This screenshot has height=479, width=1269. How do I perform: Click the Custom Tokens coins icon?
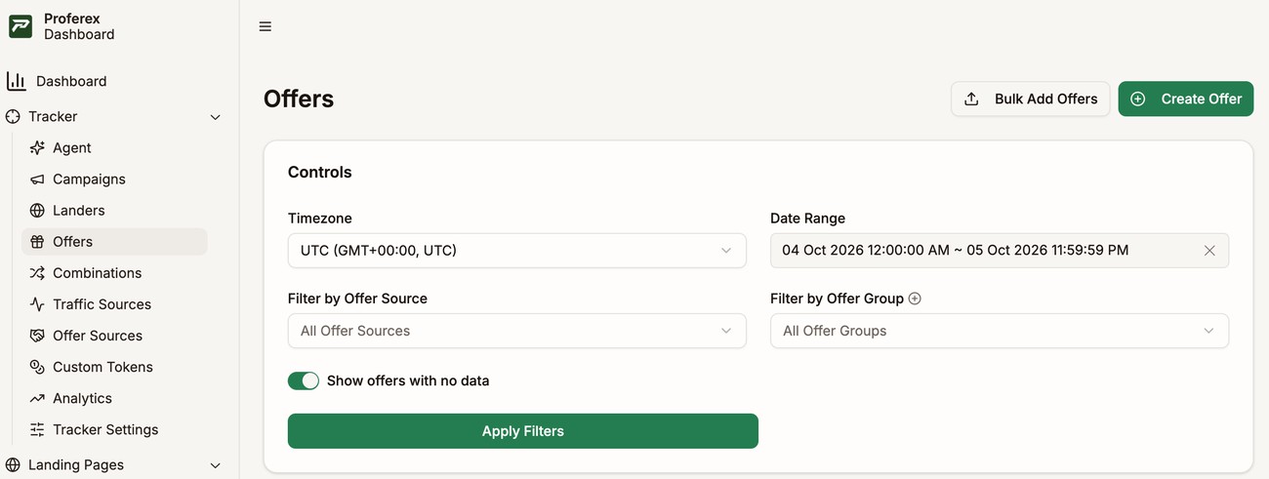pyautogui.click(x=37, y=367)
